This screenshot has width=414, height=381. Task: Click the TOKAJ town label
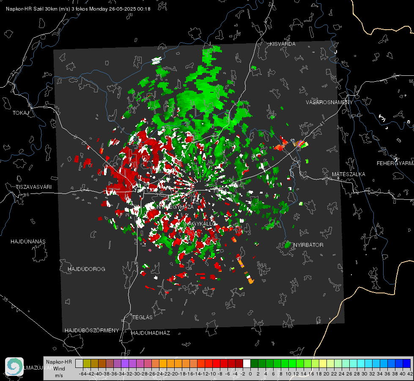point(21,113)
